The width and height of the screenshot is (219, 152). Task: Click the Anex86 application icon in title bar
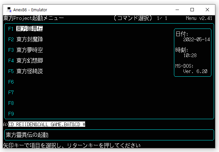[9, 10]
